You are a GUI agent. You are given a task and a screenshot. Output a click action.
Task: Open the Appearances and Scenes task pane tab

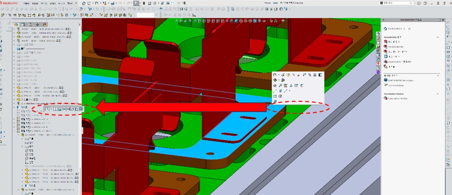coord(378,50)
